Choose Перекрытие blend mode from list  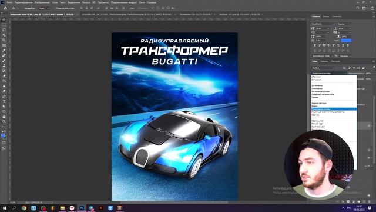[334, 121]
